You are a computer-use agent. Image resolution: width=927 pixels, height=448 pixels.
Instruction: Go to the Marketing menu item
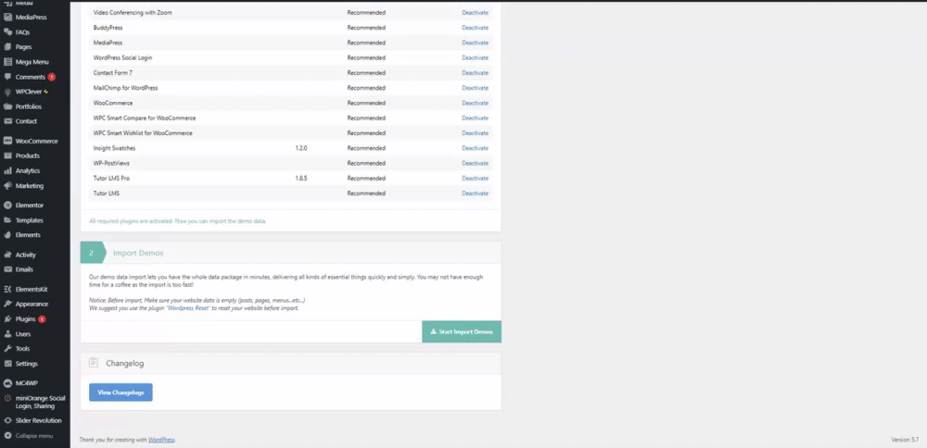(30, 186)
